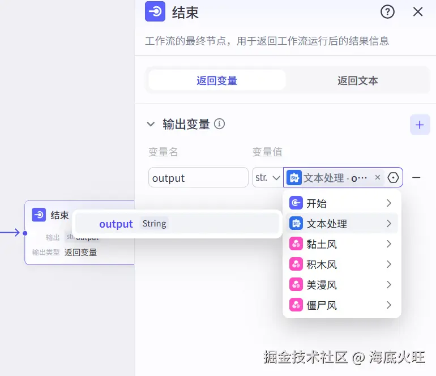Click the 文本处理 str icon in list
Image resolution: width=436 pixels, height=376 pixels.
click(296, 223)
